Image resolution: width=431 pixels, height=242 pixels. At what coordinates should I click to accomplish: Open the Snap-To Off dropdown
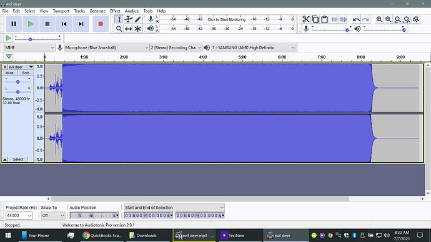[x=53, y=216]
